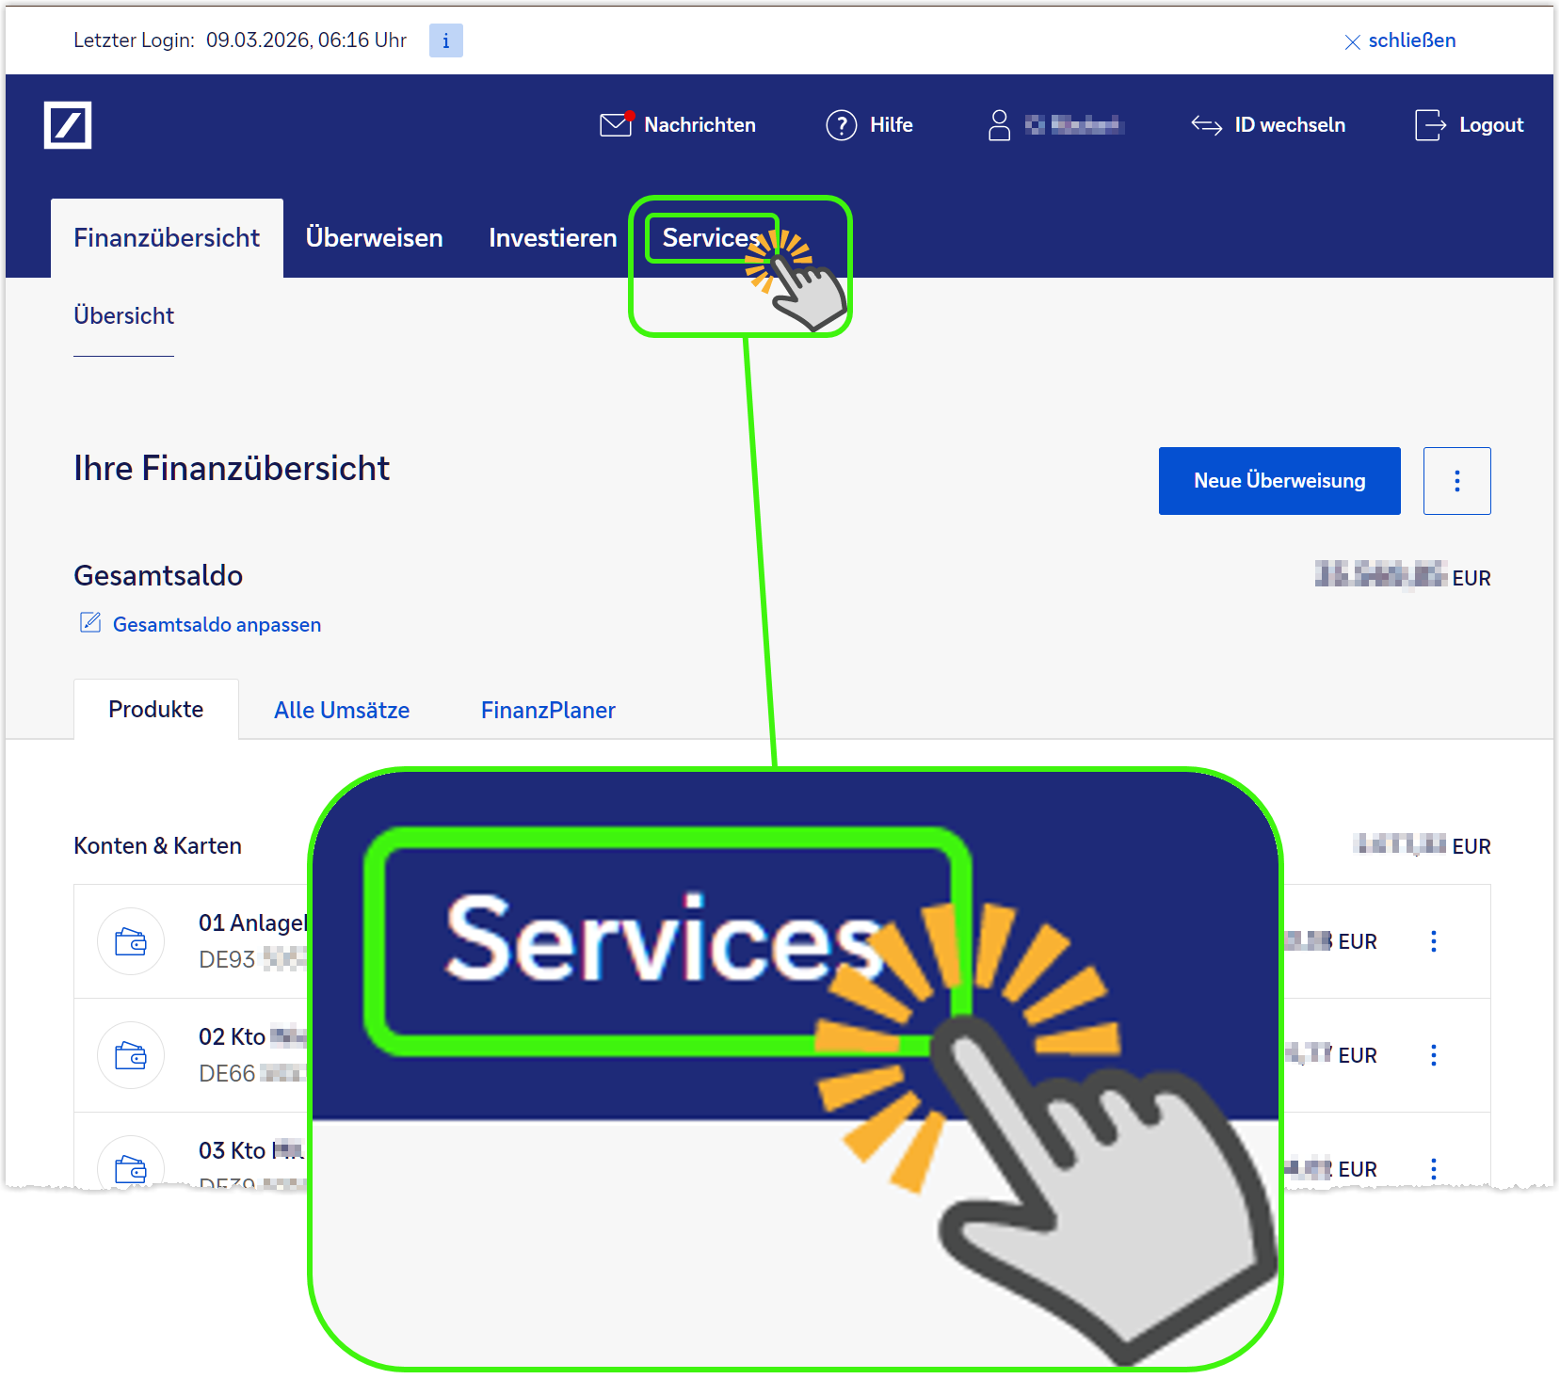1560x1379 pixels.
Task: Click the ID wechseln arrows icon
Action: pos(1206,125)
